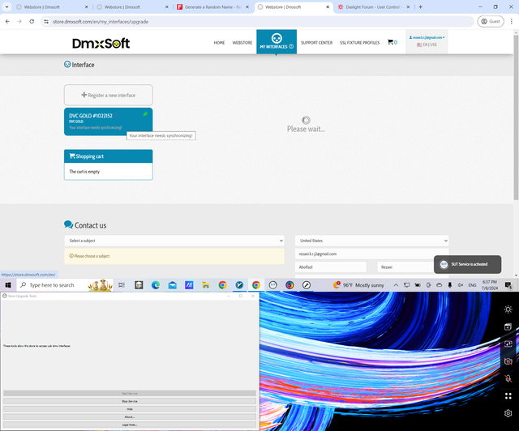Click the brightness sun icon in side panel

click(508, 309)
